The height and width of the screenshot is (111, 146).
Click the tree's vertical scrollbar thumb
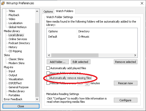click(37, 60)
